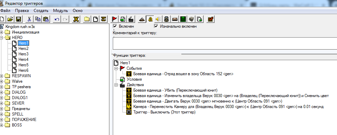Open Variables with the yellow X icon
The height and width of the screenshot is (135, 337).
pos(76,19)
